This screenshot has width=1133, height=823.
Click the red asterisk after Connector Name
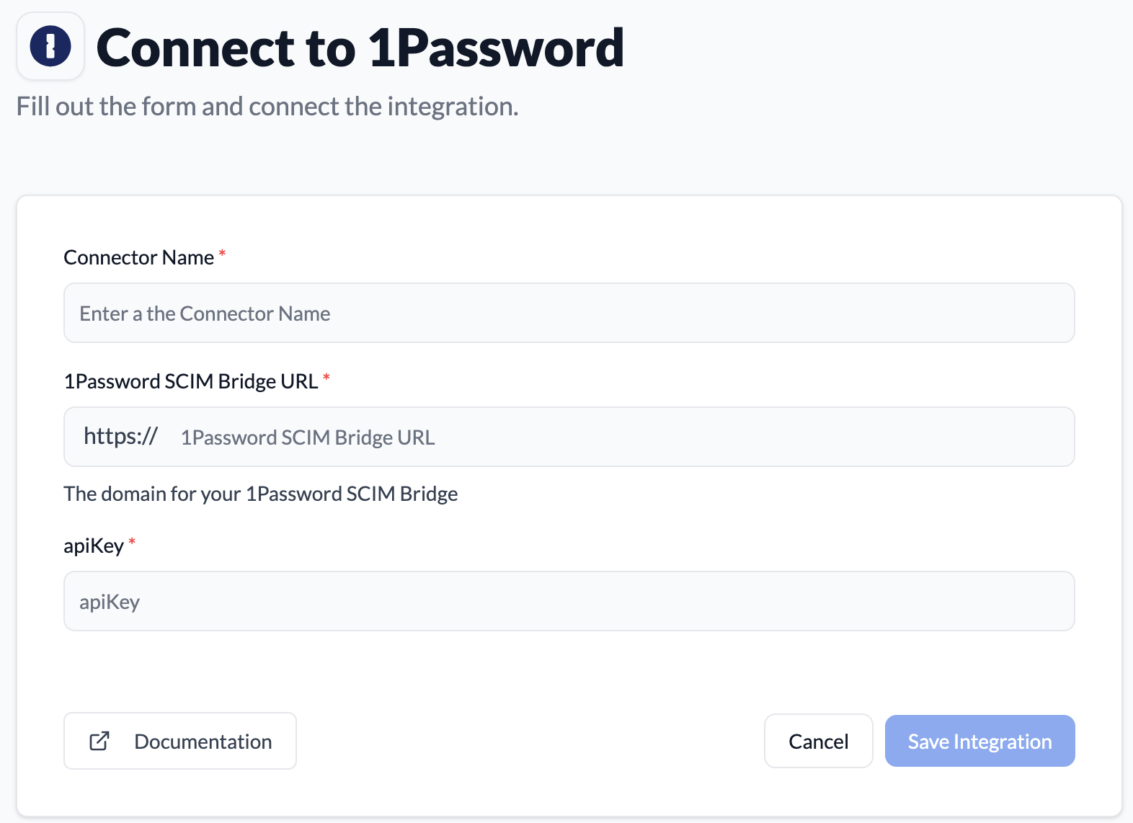tap(222, 254)
